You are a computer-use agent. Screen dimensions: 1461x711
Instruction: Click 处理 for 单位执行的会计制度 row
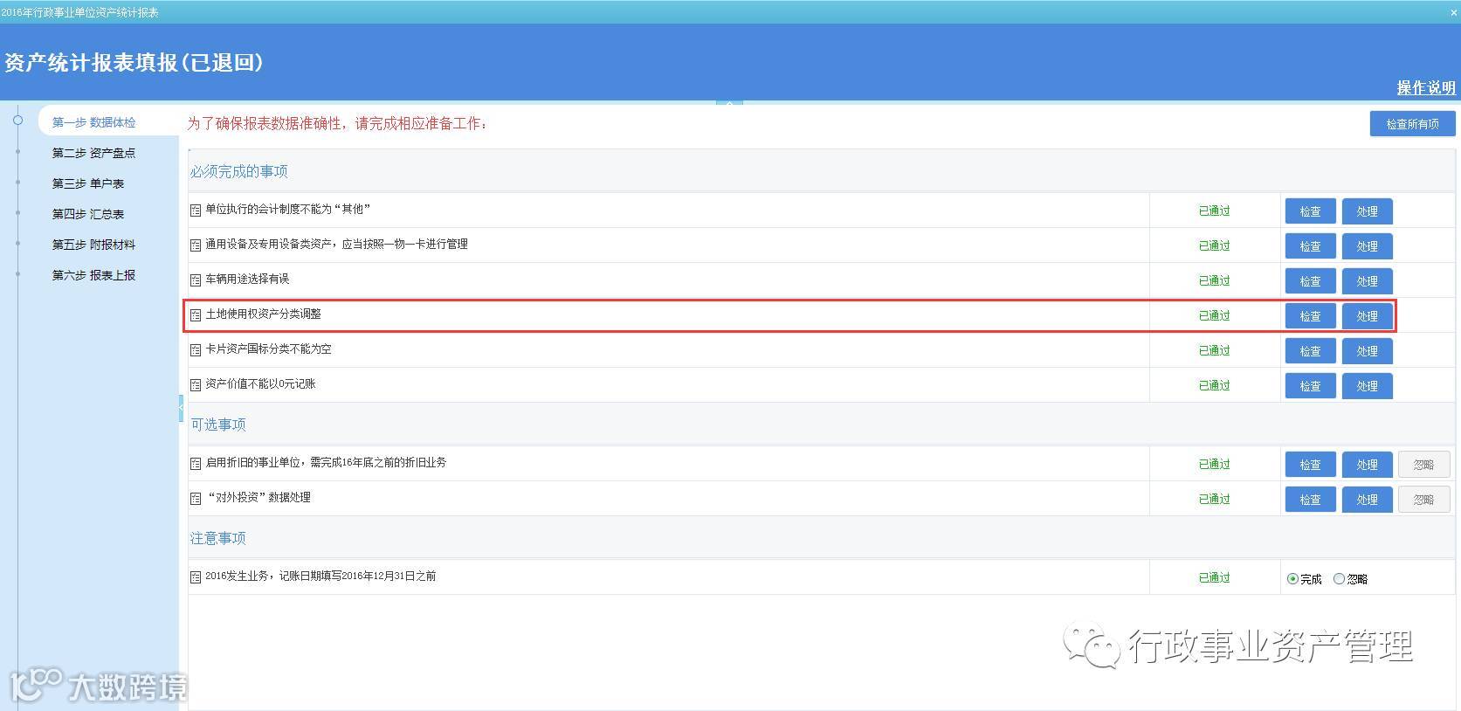tap(1367, 211)
